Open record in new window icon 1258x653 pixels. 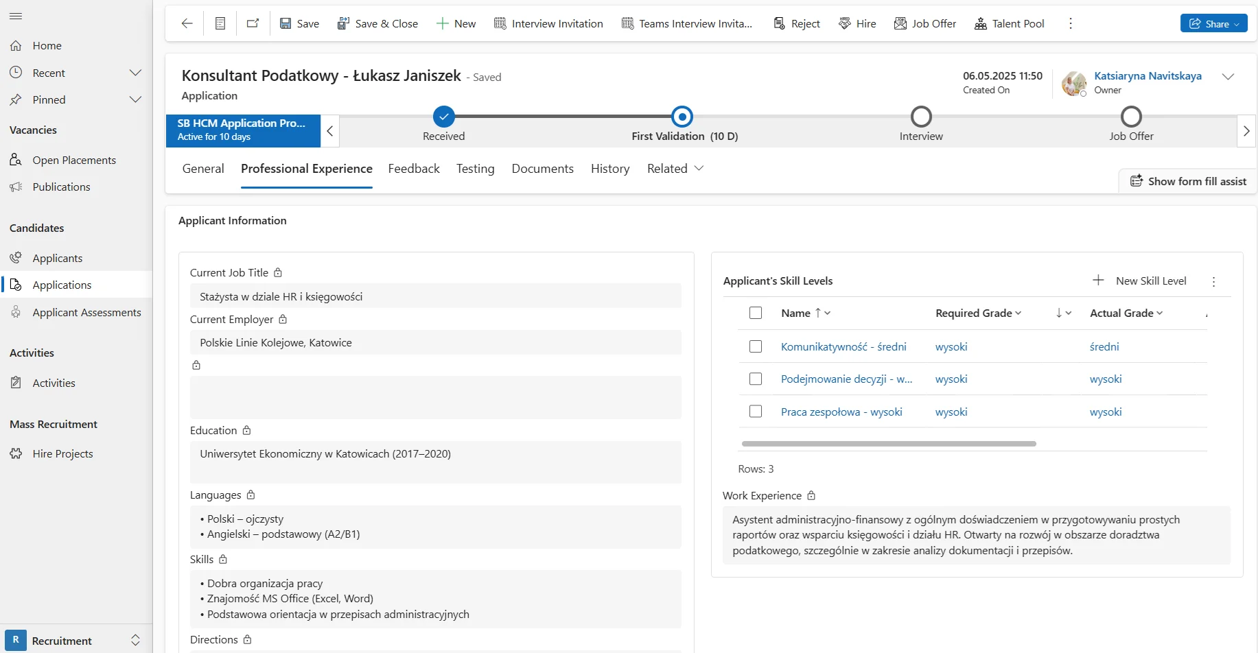click(253, 23)
